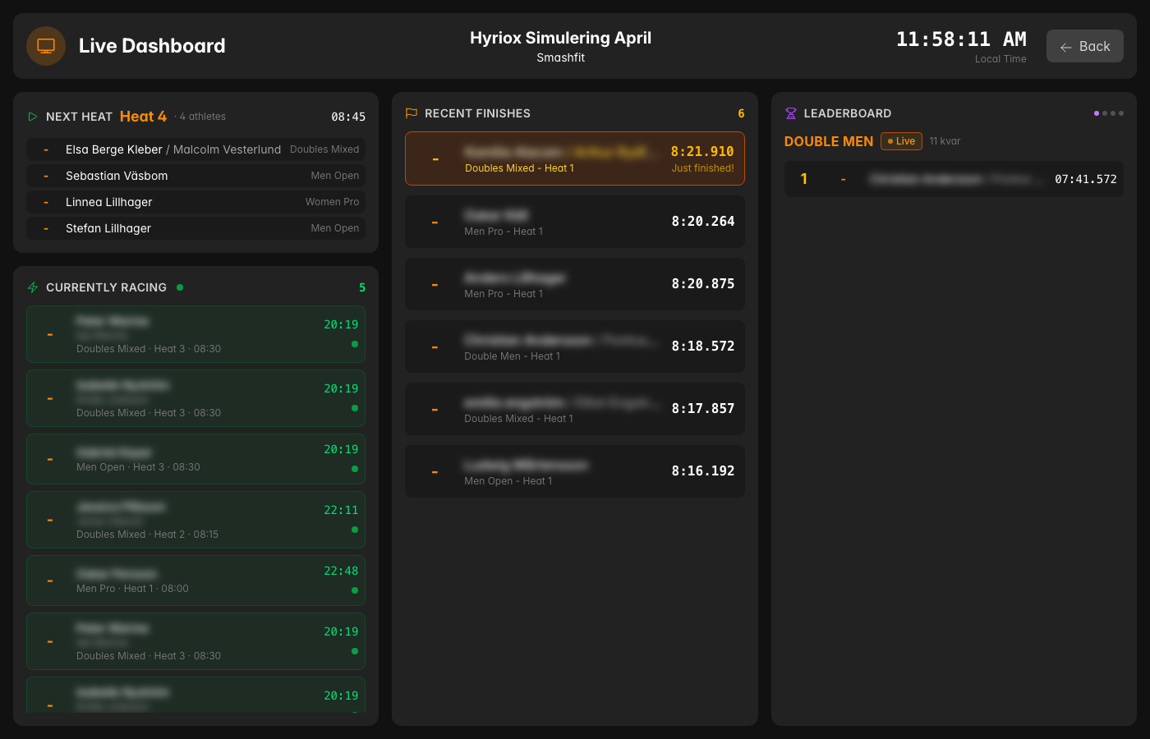Click the flag icon beside RECENT FINISHES
The height and width of the screenshot is (739, 1150).
(412, 113)
